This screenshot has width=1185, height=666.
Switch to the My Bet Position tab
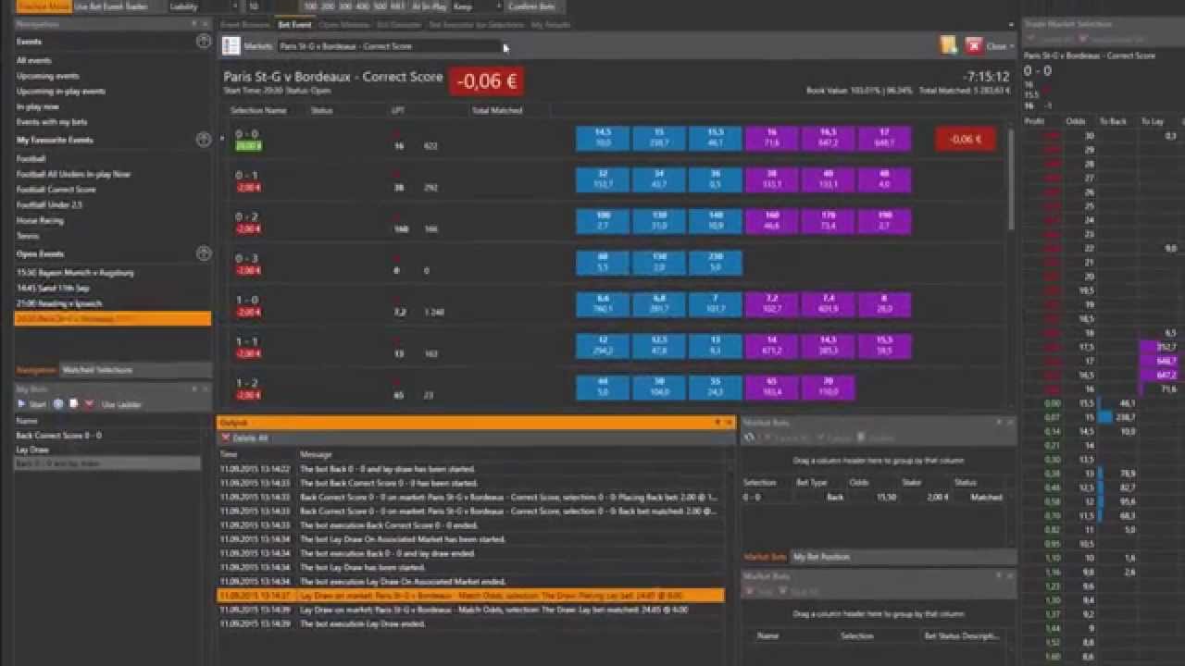(821, 557)
